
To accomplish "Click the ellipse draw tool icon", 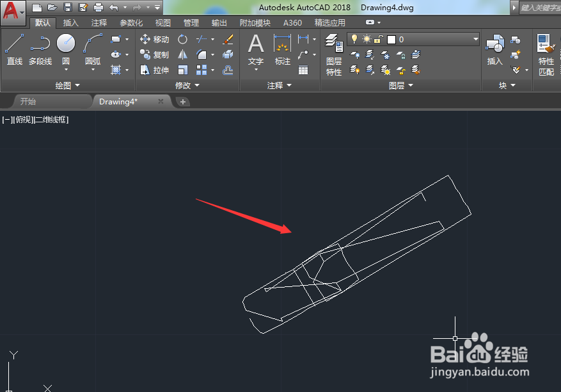I will [116, 54].
